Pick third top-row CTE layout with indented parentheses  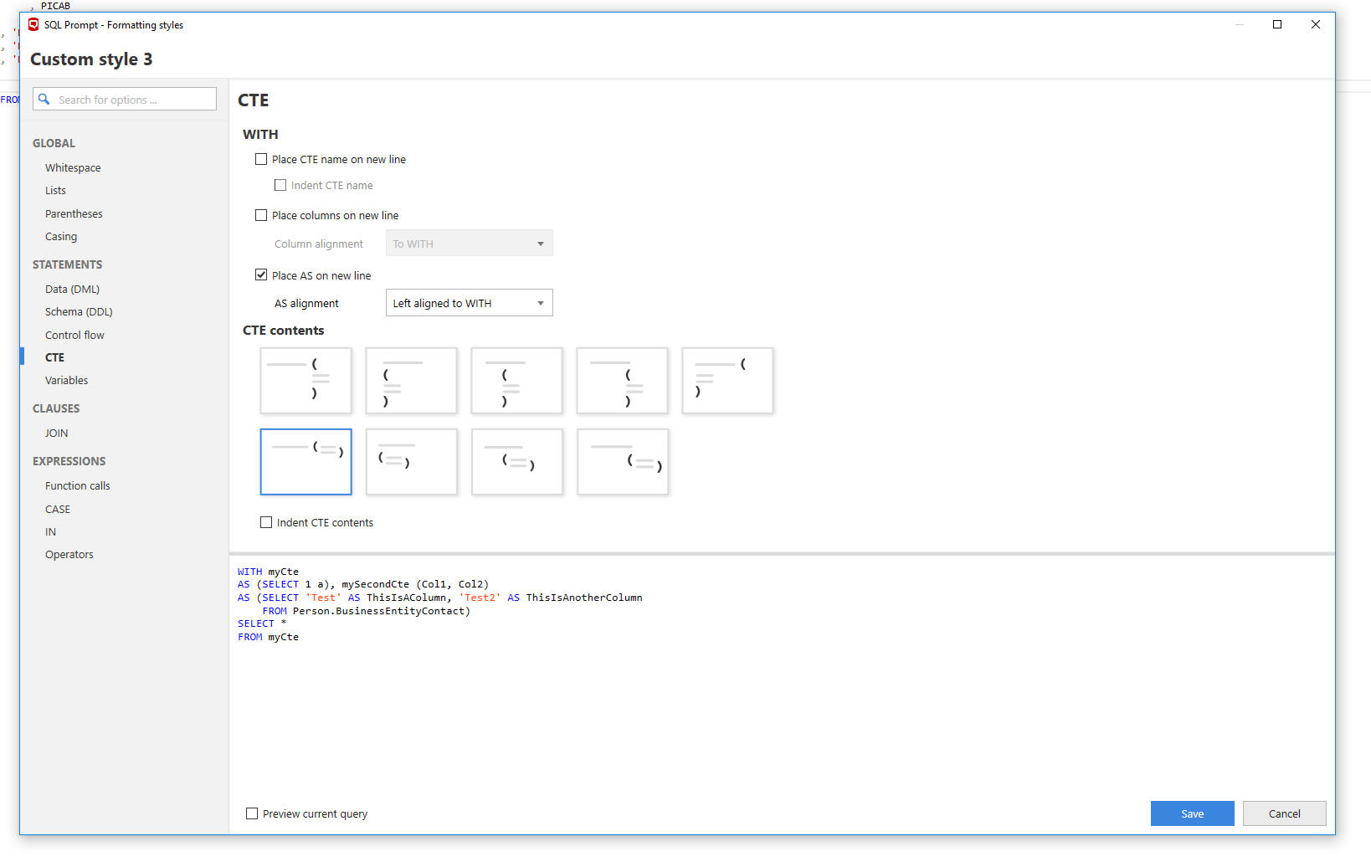516,381
